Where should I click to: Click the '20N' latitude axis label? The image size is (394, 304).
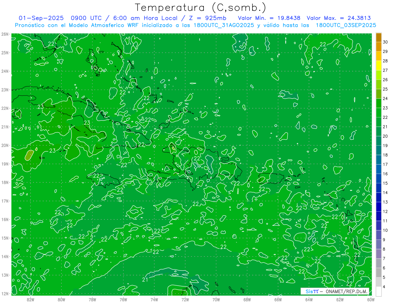[5, 145]
